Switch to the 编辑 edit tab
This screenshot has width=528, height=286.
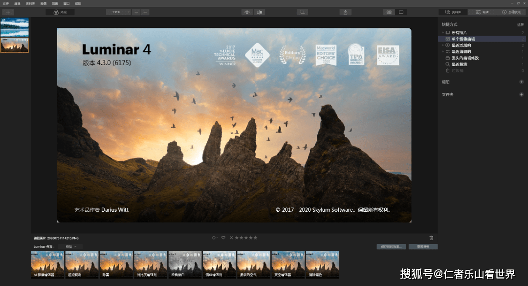point(482,12)
